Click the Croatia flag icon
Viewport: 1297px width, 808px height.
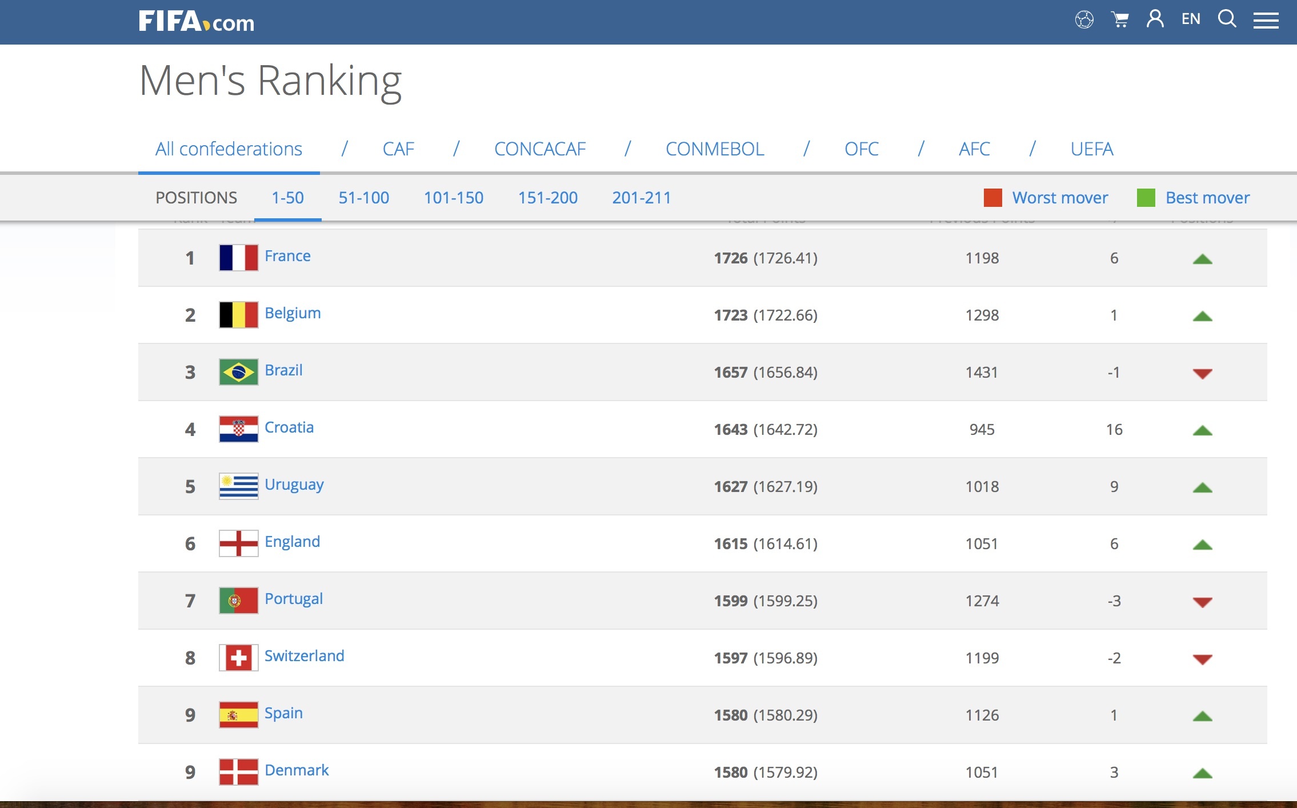click(238, 429)
